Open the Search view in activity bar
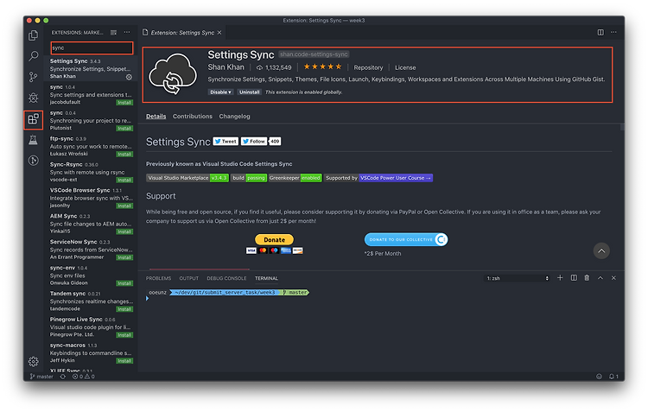 tap(34, 56)
